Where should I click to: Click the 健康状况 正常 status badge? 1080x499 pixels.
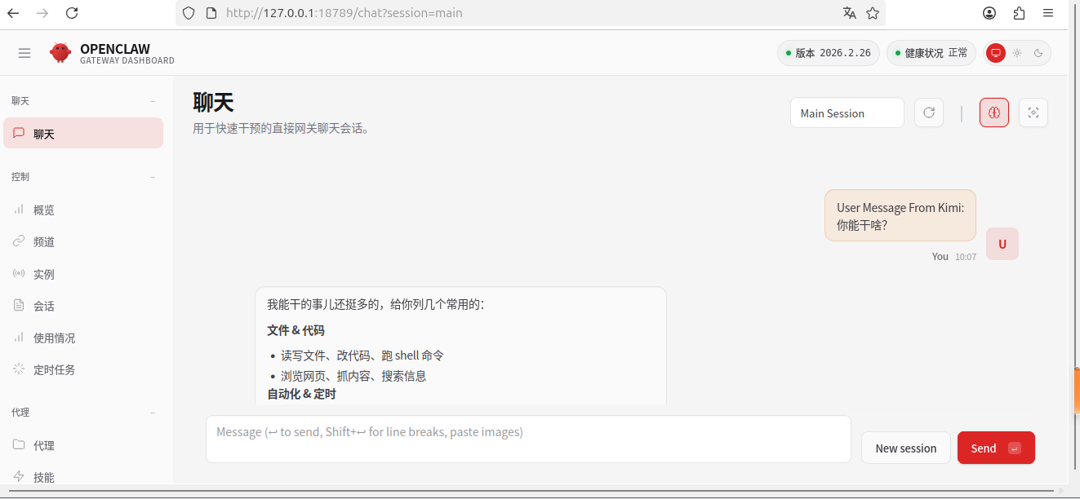click(931, 53)
